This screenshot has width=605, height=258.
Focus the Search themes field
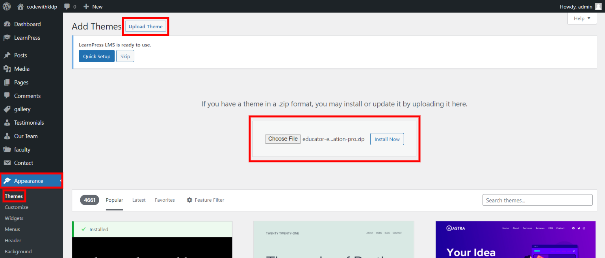(537, 200)
